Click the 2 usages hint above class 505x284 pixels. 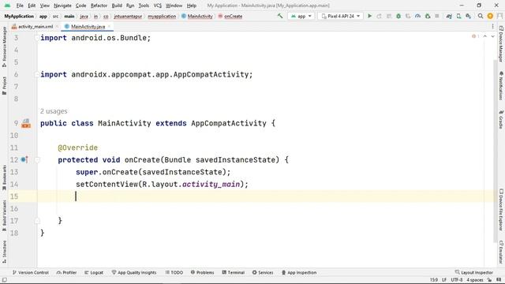(54, 111)
